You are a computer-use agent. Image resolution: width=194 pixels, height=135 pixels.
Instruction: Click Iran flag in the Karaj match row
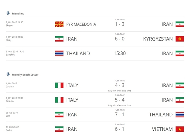[59, 39]
